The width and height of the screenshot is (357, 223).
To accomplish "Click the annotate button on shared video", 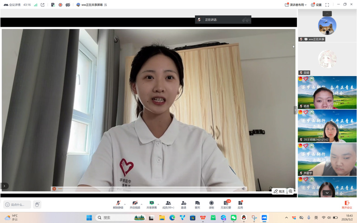I will (x=279, y=191).
